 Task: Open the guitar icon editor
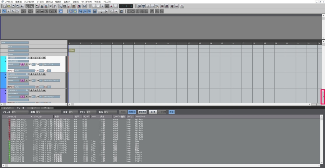69,6
